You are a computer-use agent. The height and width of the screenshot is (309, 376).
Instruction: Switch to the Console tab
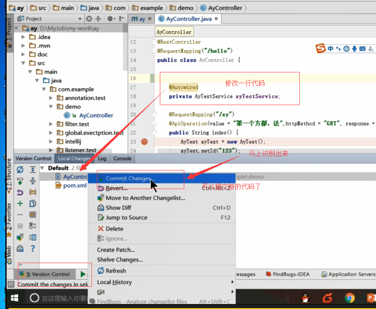122,158
